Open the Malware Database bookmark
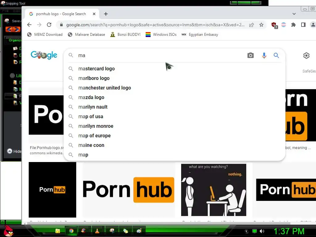 pos(86,35)
